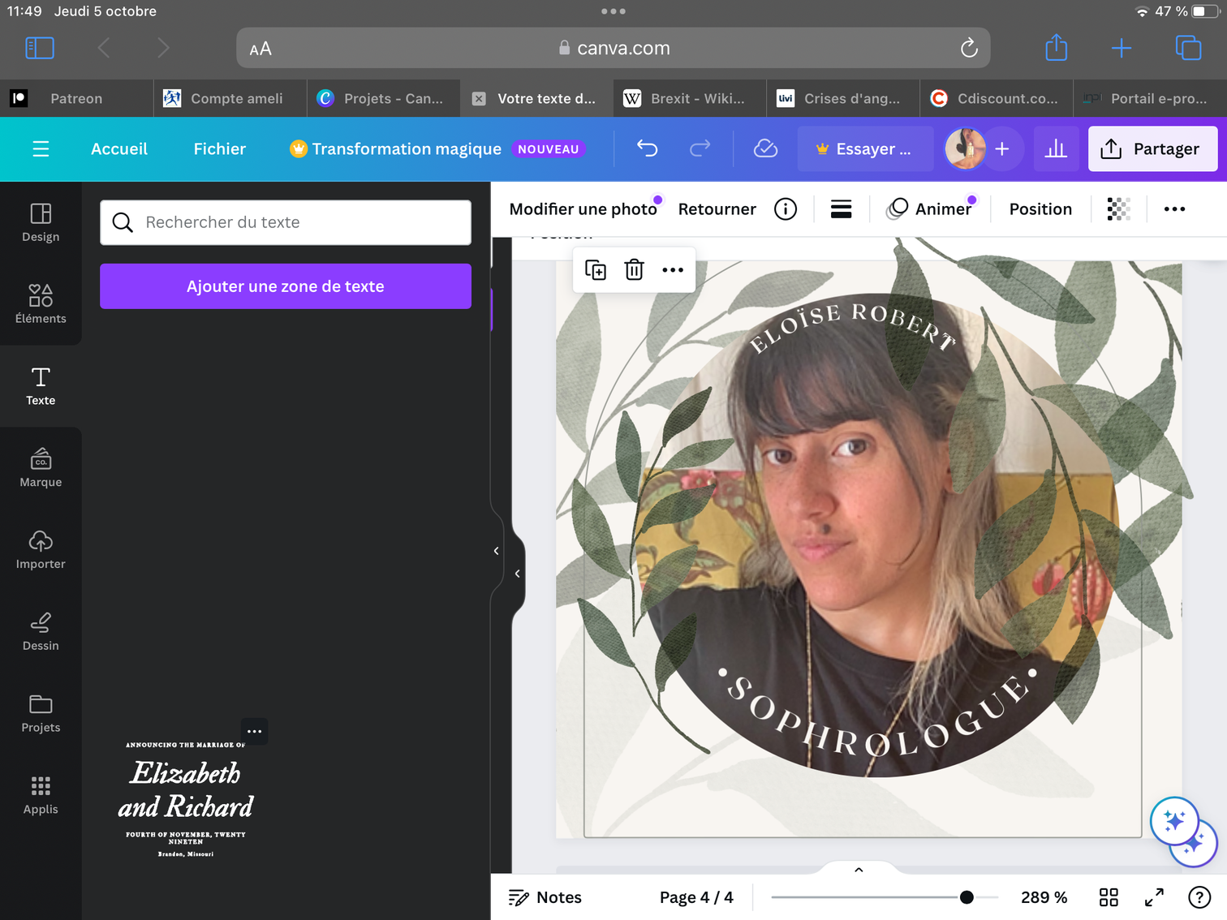Enter fullscreen presentation mode
The image size is (1227, 920).
(x=1154, y=897)
